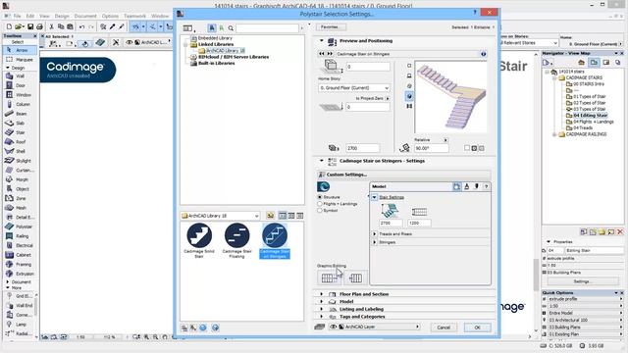
Task: Select the Stair tool
Action: click(x=20, y=132)
